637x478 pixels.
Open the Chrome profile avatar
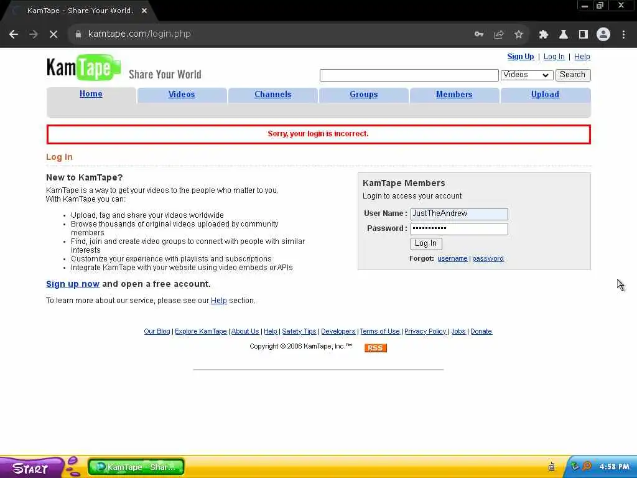pos(603,34)
